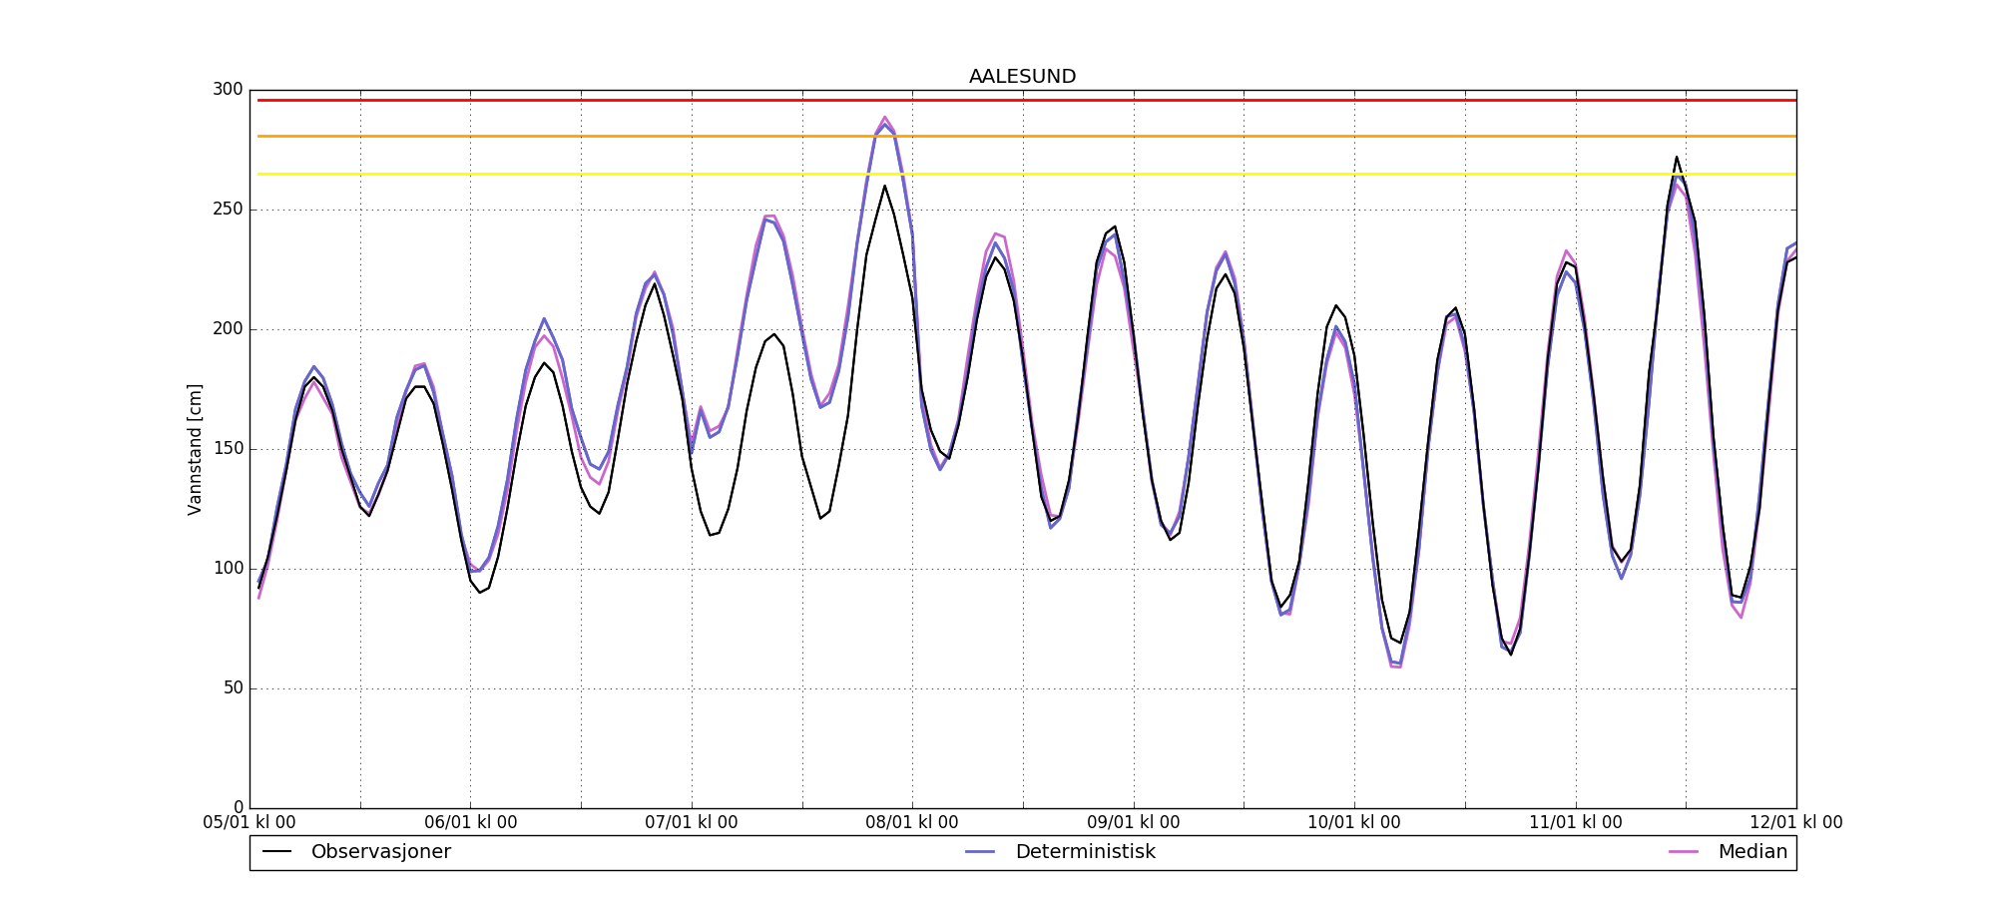Click the red horizontal threshold line
Viewport: 1996px width, 898px height.
[1027, 100]
